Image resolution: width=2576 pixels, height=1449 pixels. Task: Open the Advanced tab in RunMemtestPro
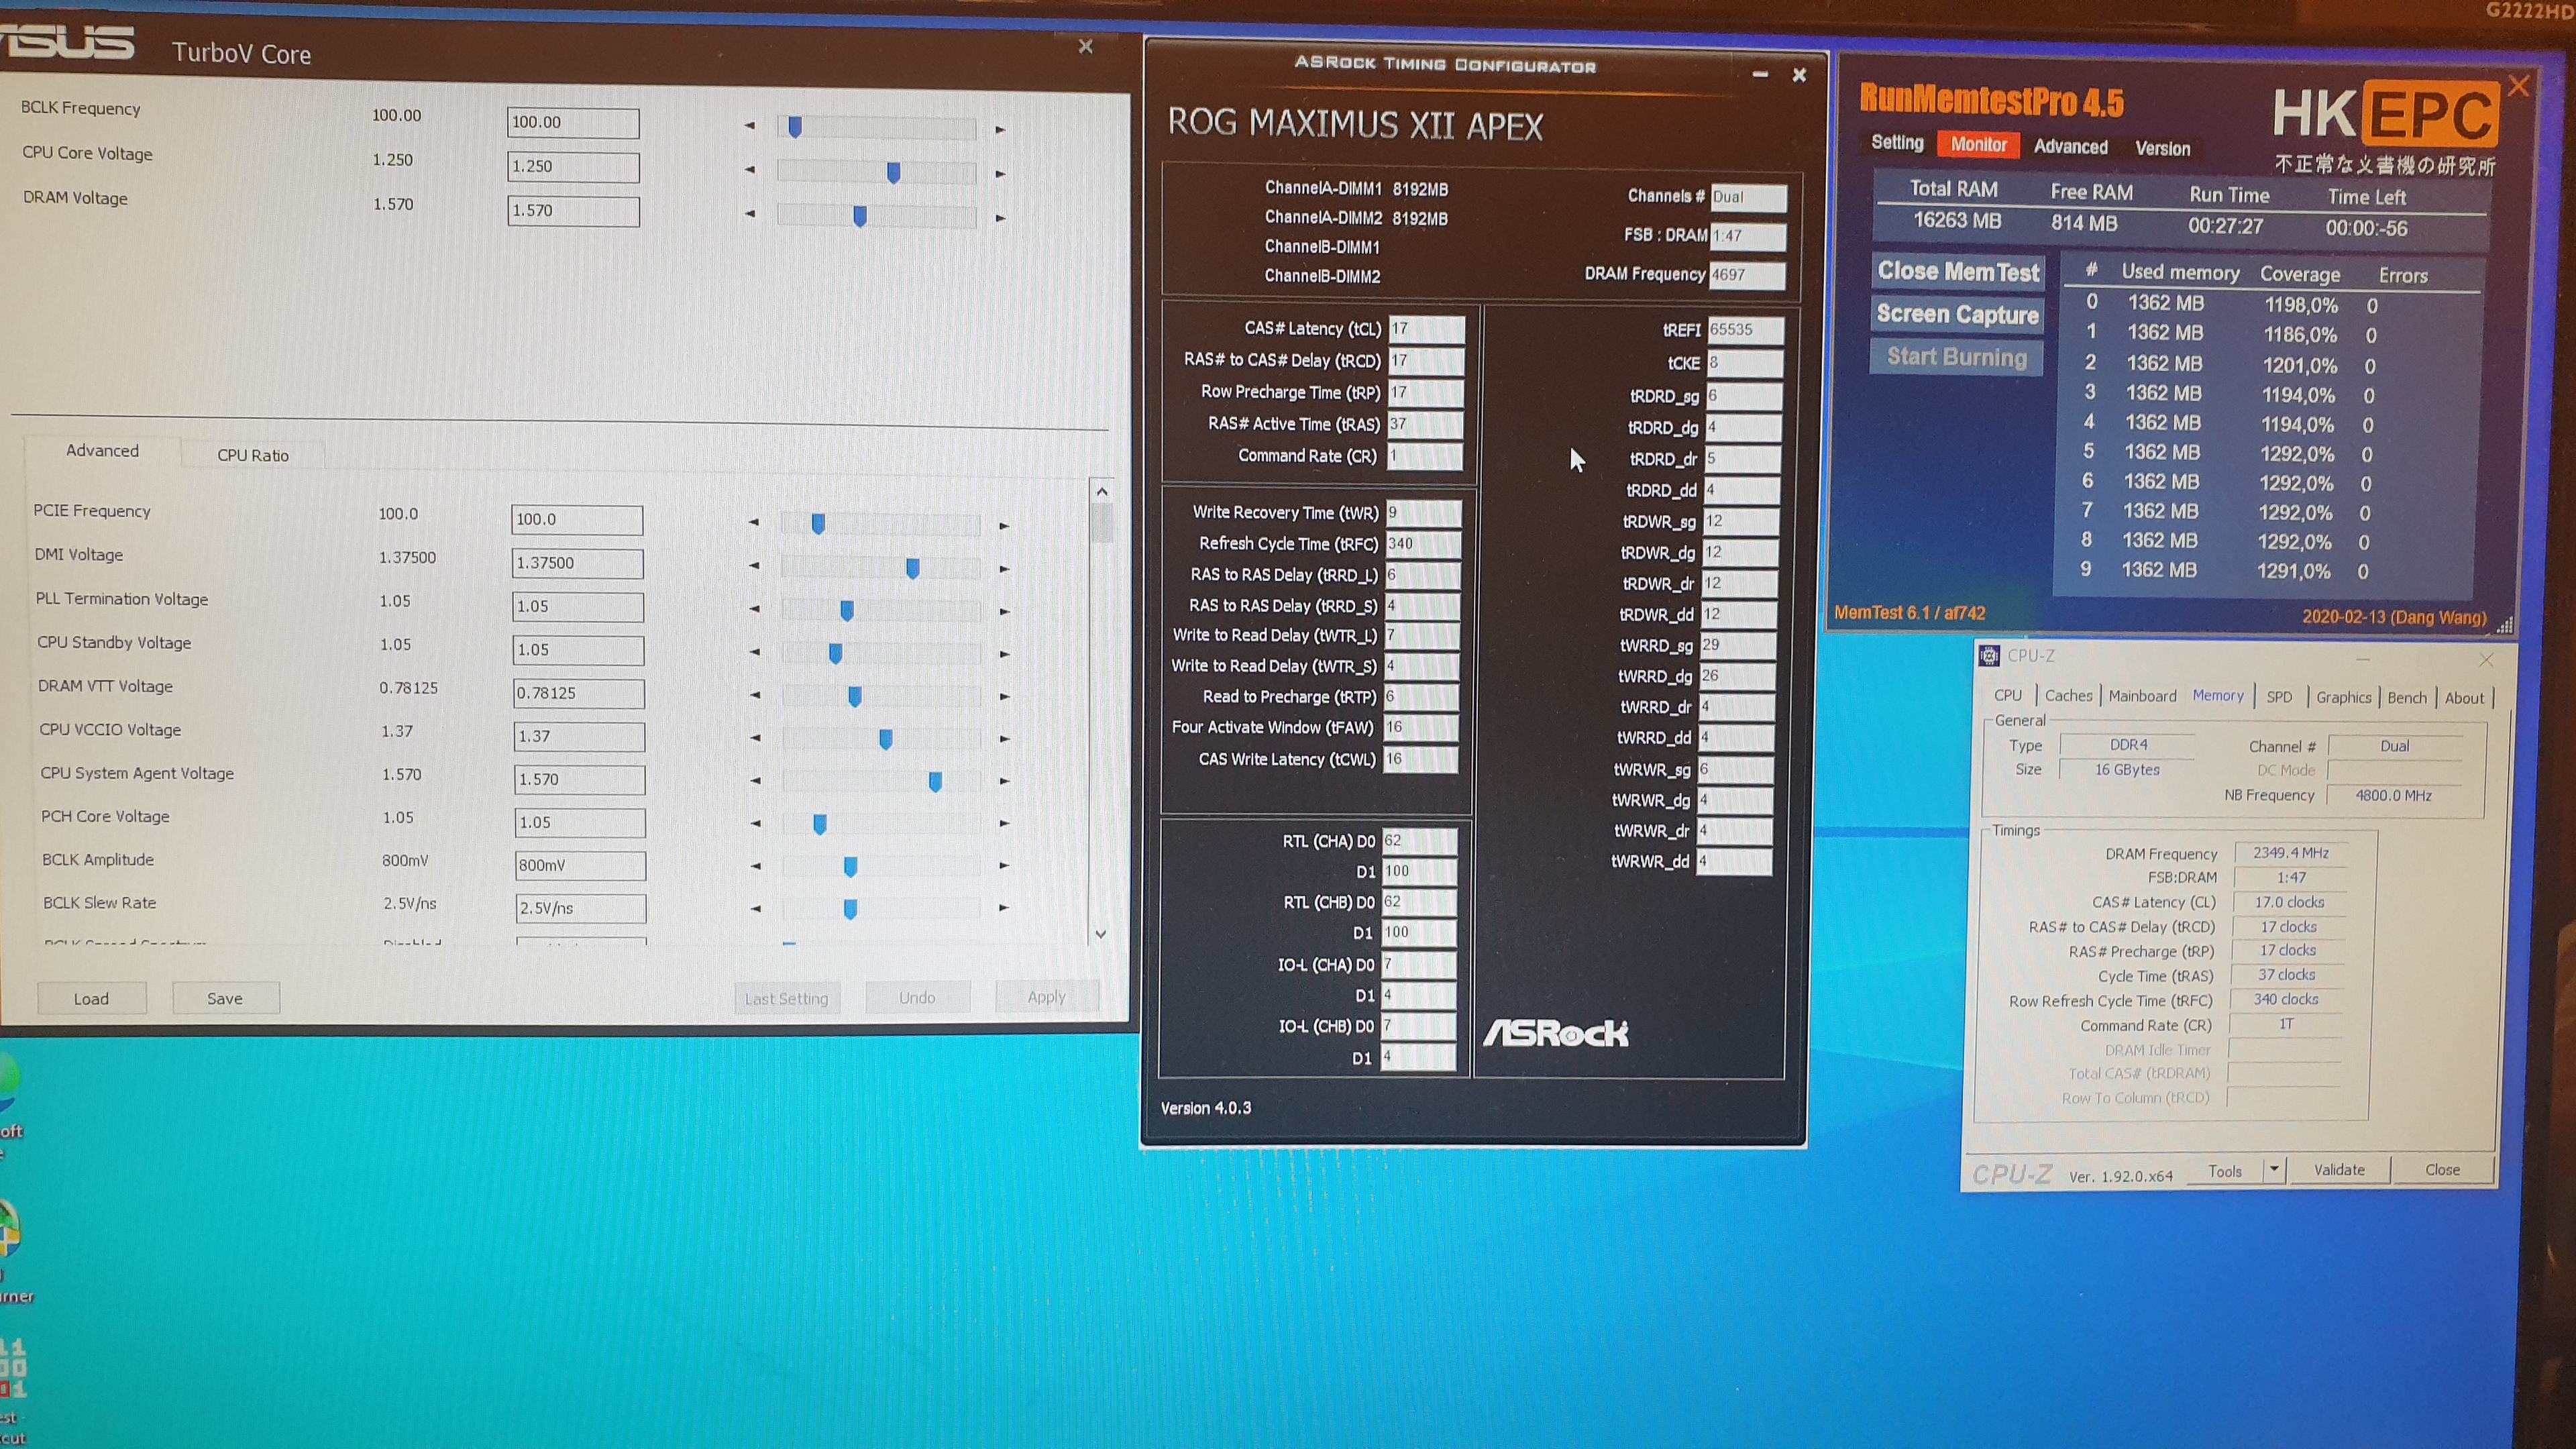point(2070,147)
